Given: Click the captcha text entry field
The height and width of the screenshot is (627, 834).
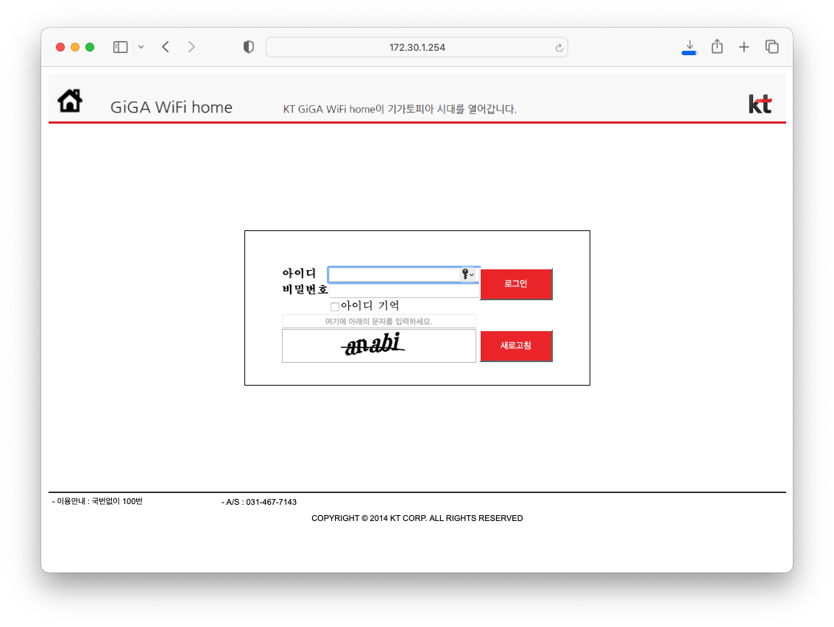Looking at the screenshot, I should click(x=378, y=321).
